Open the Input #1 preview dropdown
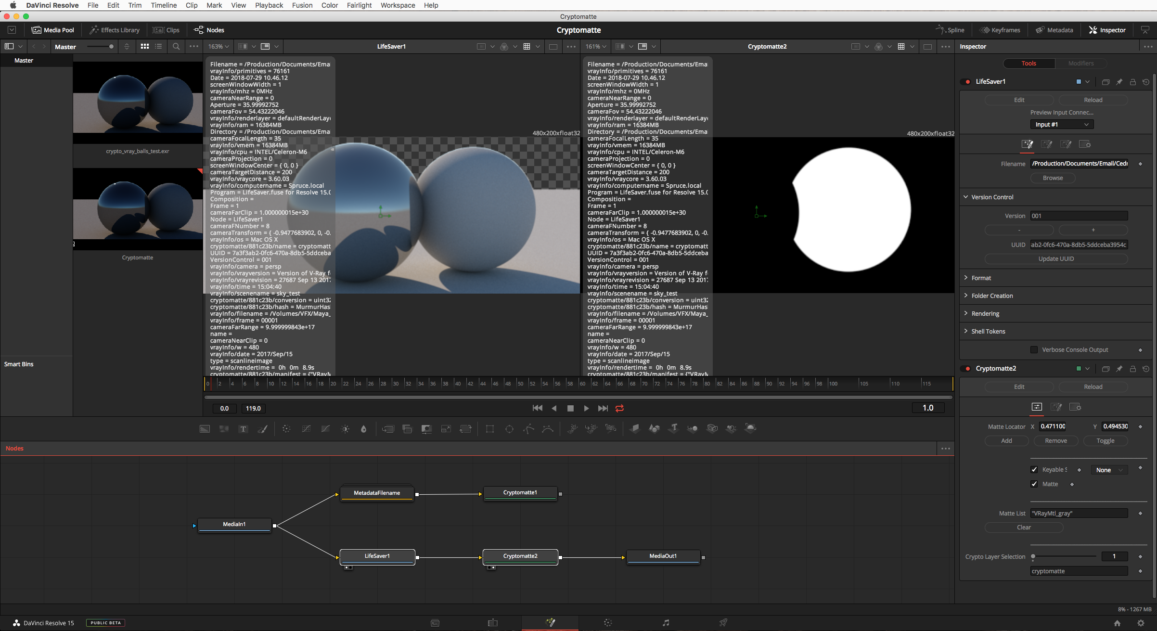 (1062, 124)
